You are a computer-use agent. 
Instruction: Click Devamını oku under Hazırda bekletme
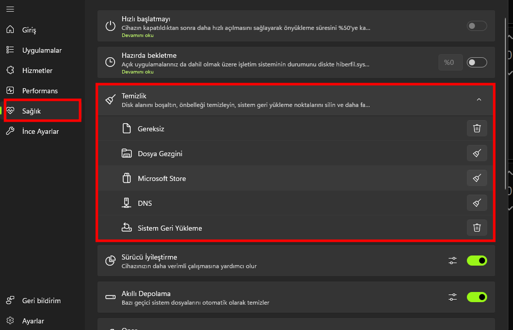(x=137, y=71)
